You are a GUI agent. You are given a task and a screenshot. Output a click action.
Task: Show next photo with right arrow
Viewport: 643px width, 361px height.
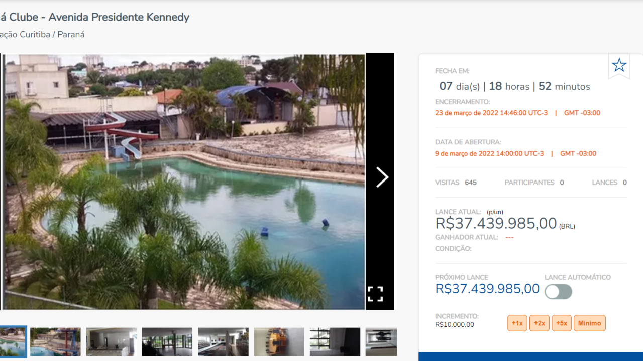click(382, 177)
